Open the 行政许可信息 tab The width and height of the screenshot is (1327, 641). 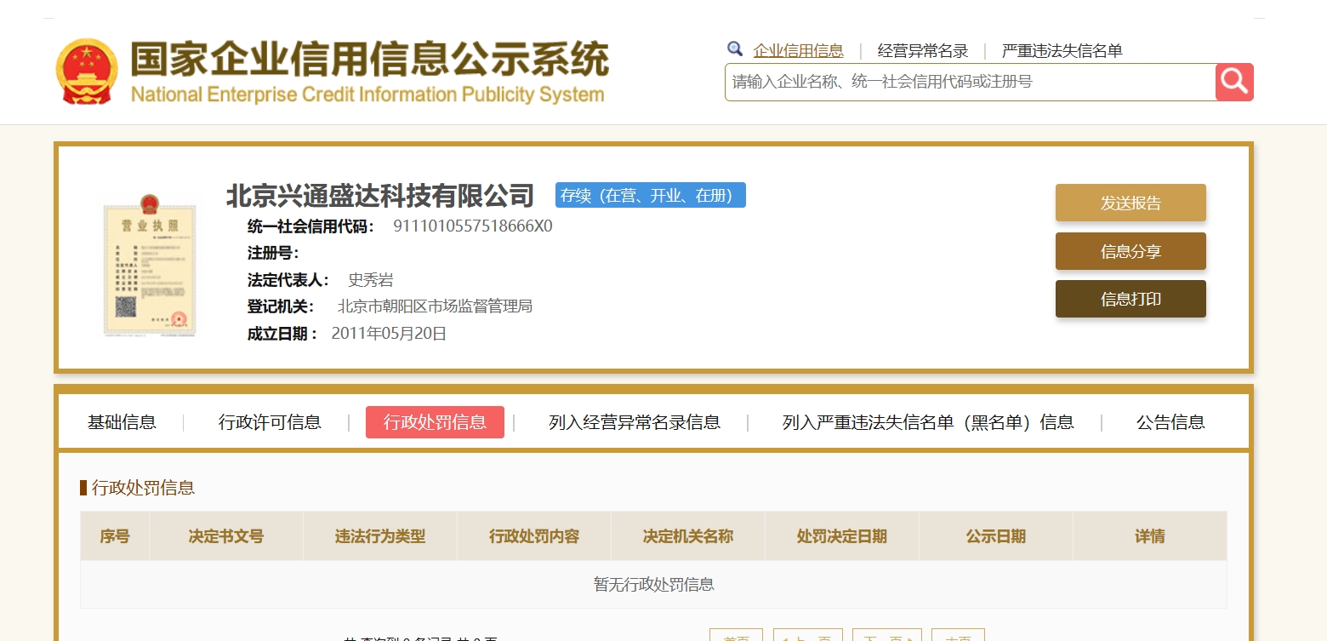pos(270,422)
